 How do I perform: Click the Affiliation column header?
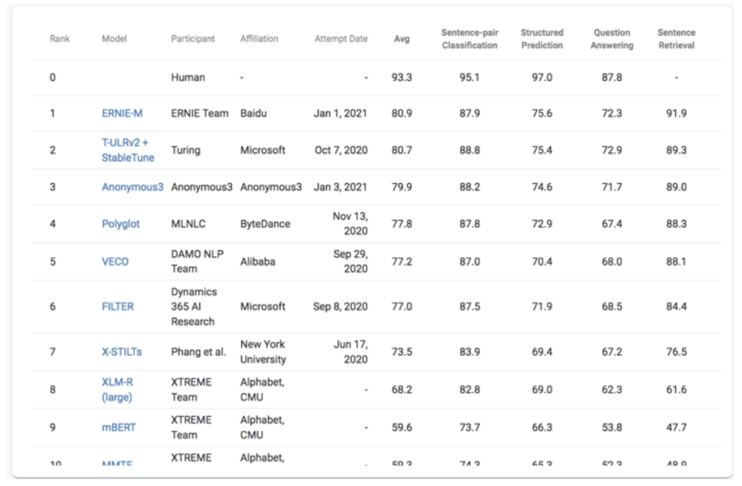point(259,39)
